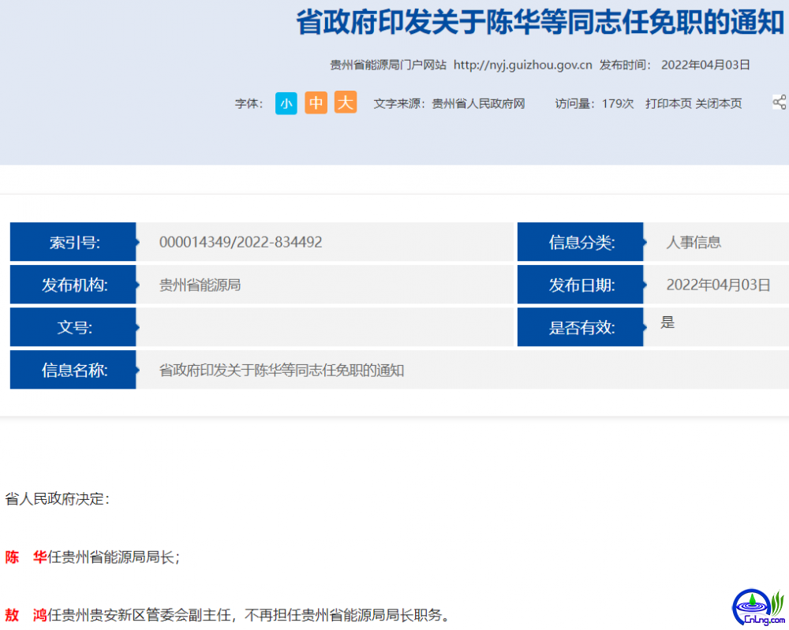
Task: Click the 索引号 label cell
Action: tap(73, 242)
